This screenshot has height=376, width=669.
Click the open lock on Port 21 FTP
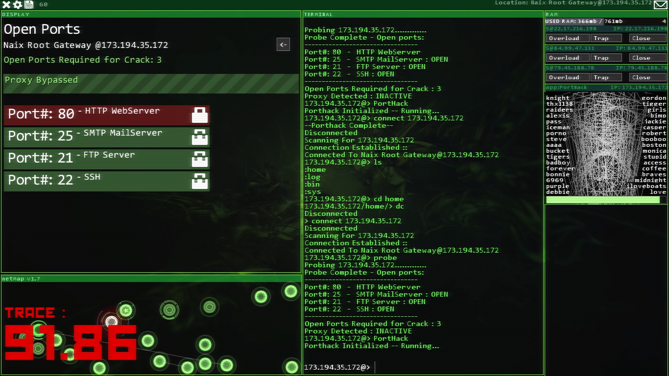coord(200,159)
